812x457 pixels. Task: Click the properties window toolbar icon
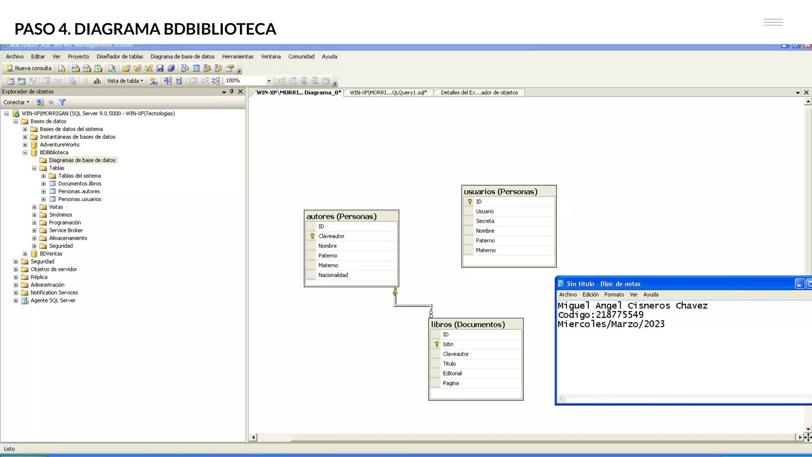[230, 68]
